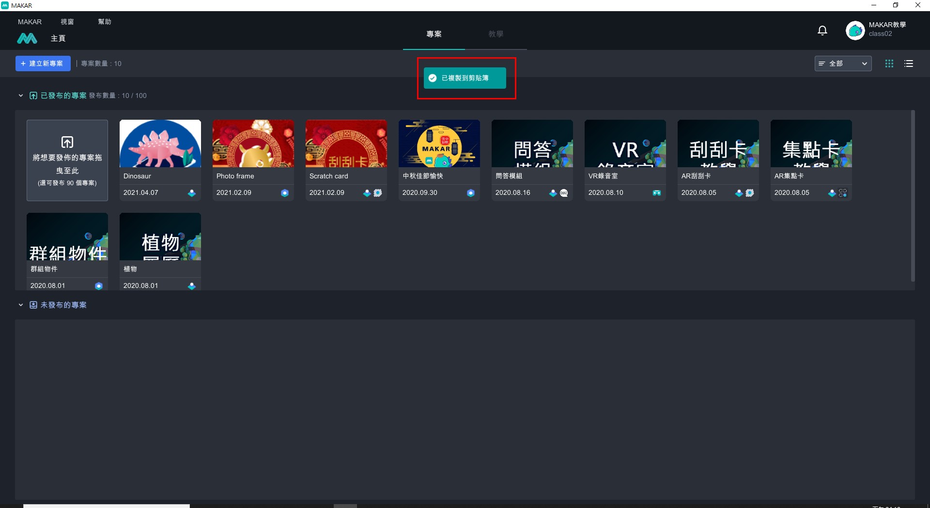Image resolution: width=930 pixels, height=508 pixels.
Task: Click the AR刮刮卡 AR type icon
Action: pyautogui.click(x=739, y=193)
